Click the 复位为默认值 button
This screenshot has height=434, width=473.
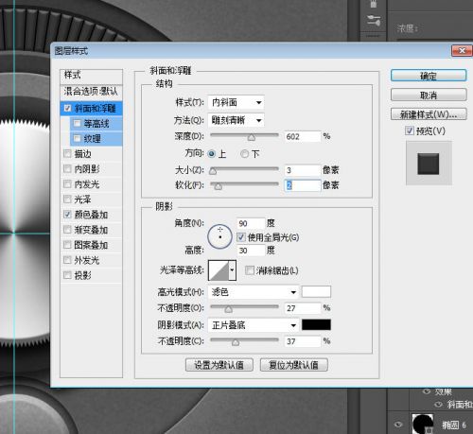tap(294, 365)
